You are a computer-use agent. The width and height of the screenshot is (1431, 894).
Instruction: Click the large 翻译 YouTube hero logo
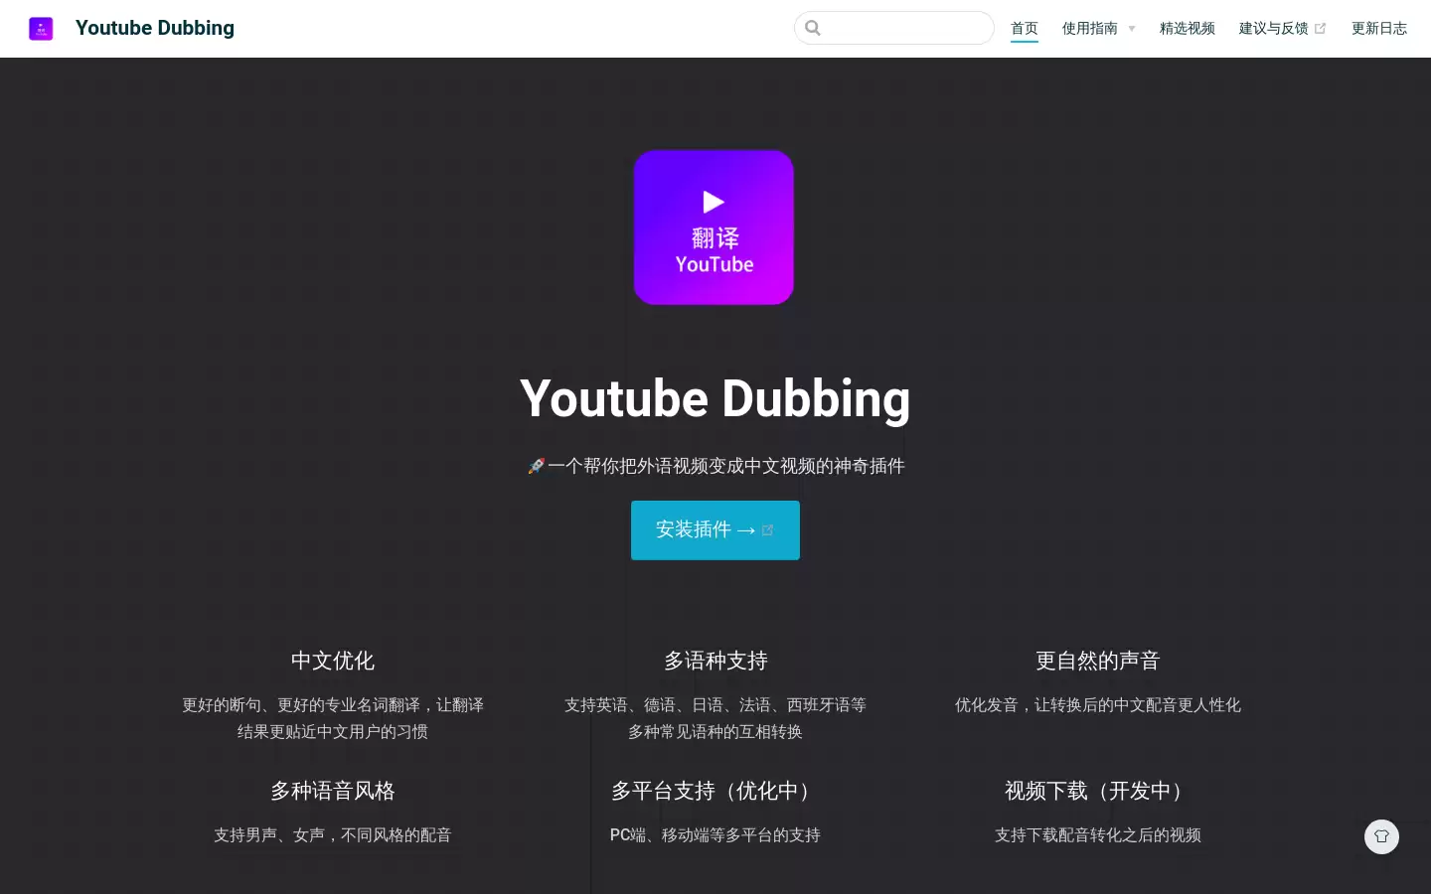pyautogui.click(x=714, y=227)
